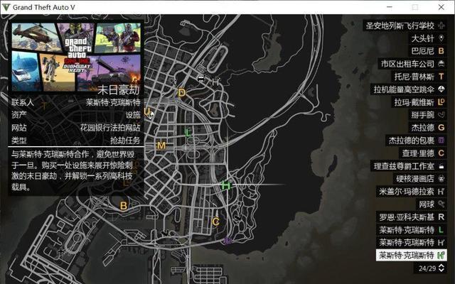
Task: Click the yellow M marker on map
Action: pyautogui.click(x=161, y=146)
